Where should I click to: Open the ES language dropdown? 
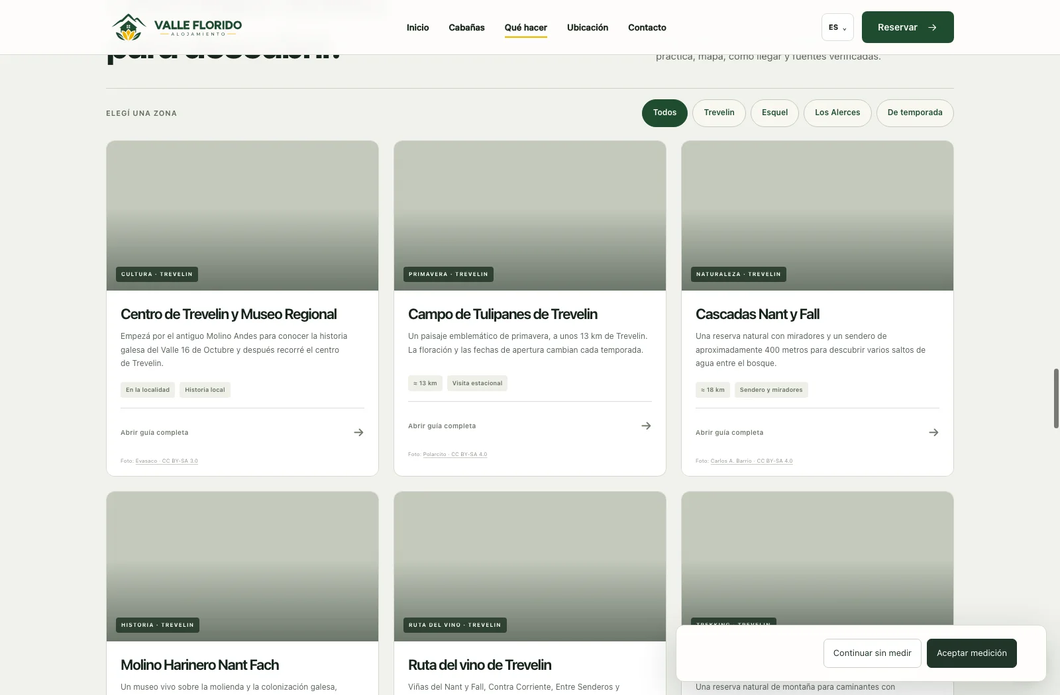pos(837,27)
